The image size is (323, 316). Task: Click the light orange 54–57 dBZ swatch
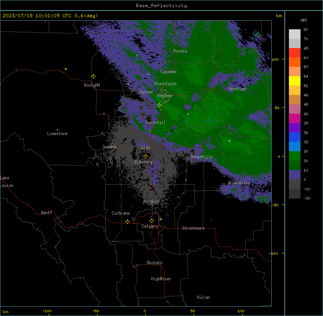point(295,72)
